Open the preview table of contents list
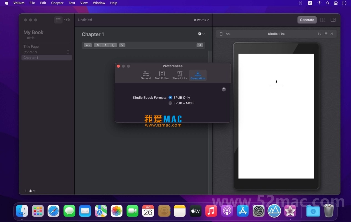This screenshot has height=222, width=351. 326,34
